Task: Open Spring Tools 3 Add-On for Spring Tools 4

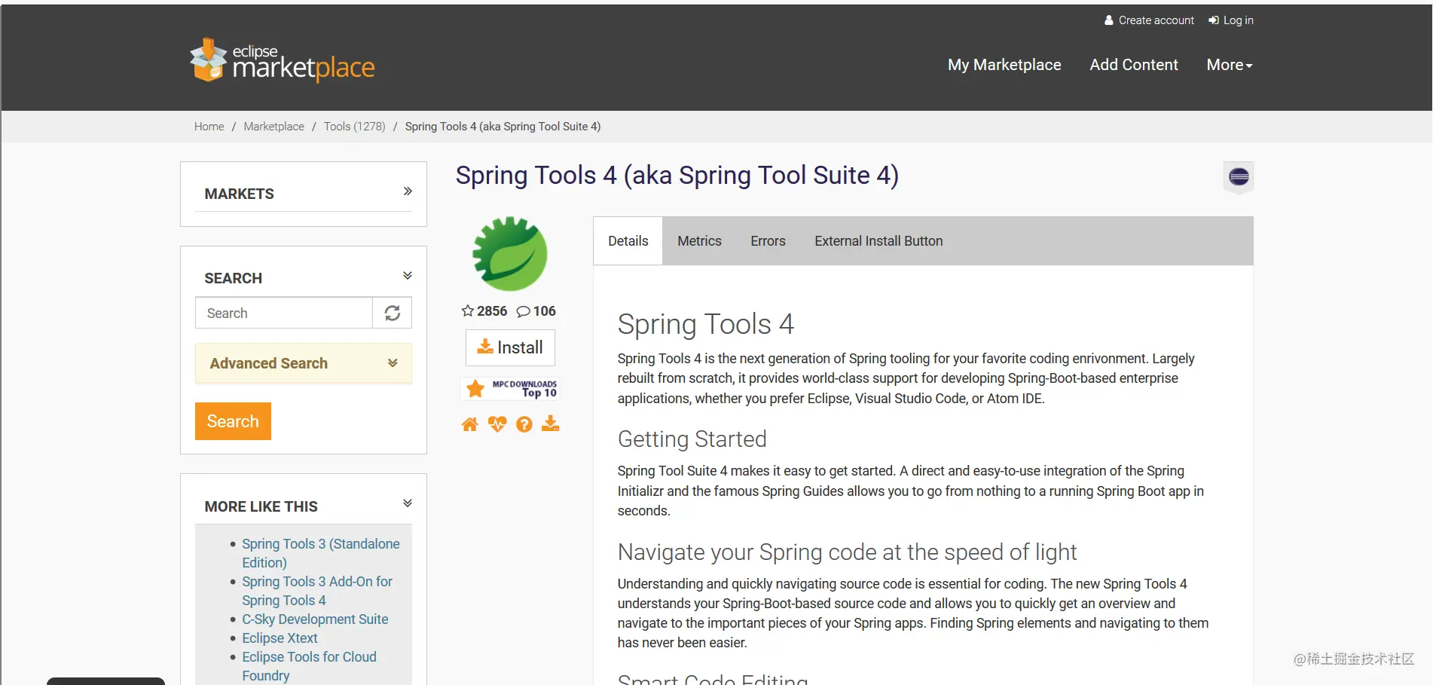Action: point(317,591)
